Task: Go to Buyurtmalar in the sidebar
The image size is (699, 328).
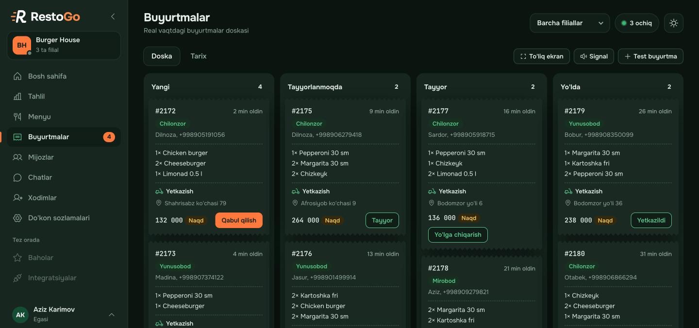Action: [64, 137]
